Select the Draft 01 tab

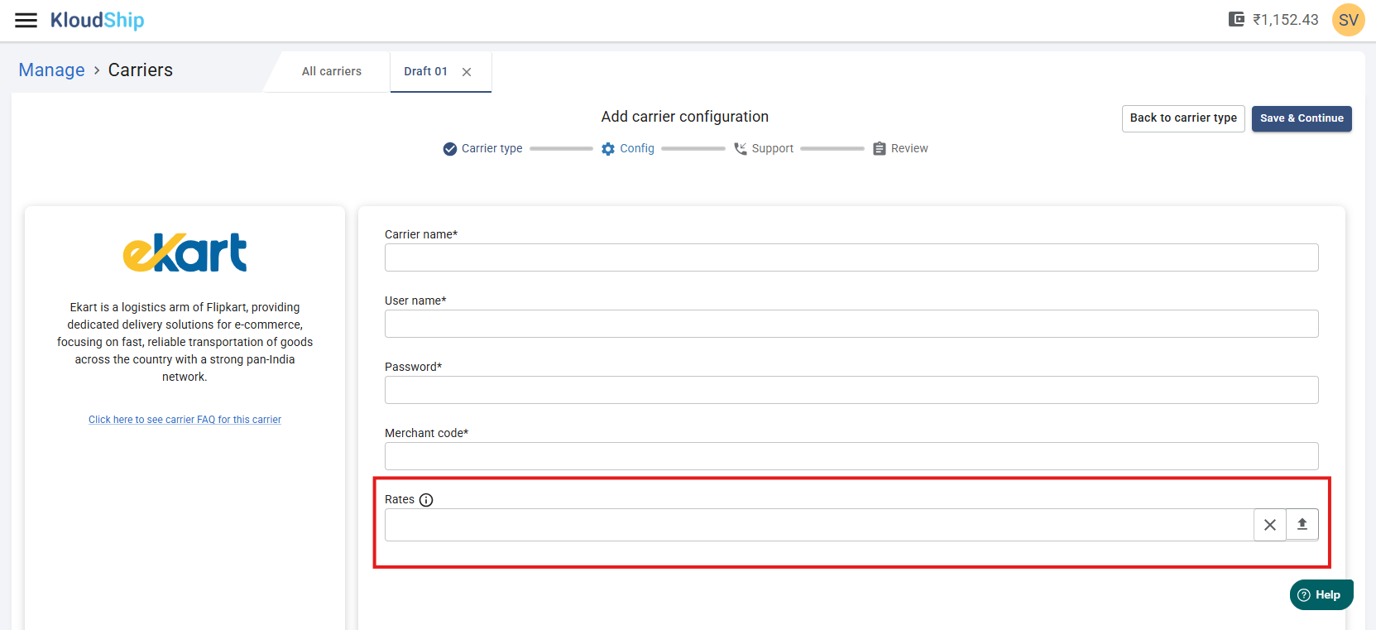coord(425,71)
